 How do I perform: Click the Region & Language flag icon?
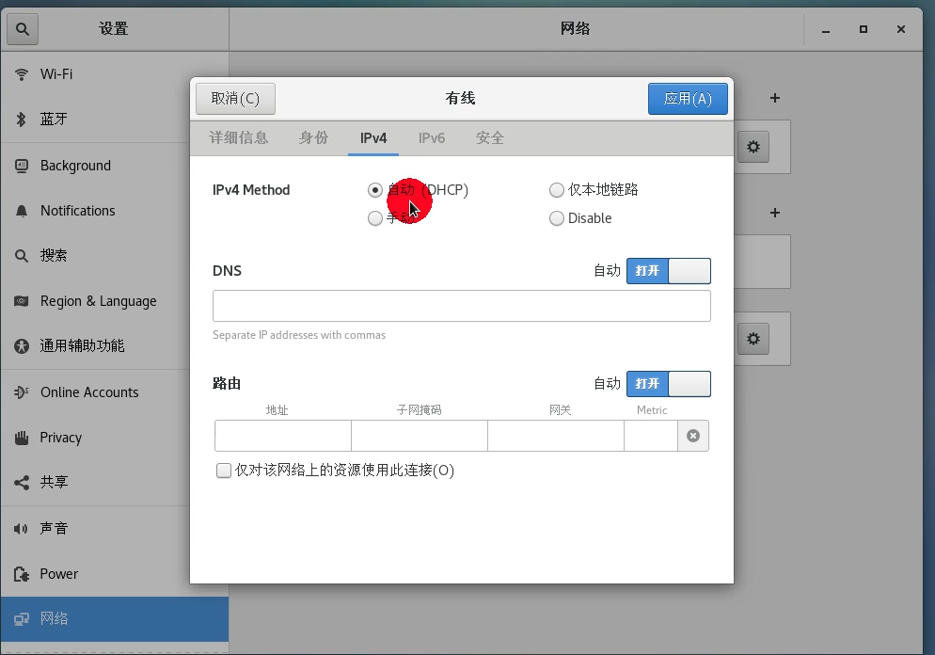pos(22,301)
